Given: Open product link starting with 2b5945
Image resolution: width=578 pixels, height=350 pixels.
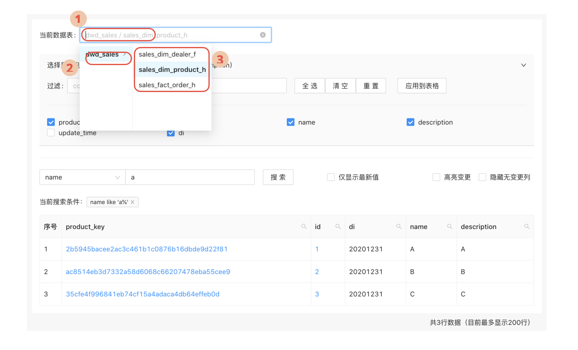Looking at the screenshot, I should coord(147,249).
